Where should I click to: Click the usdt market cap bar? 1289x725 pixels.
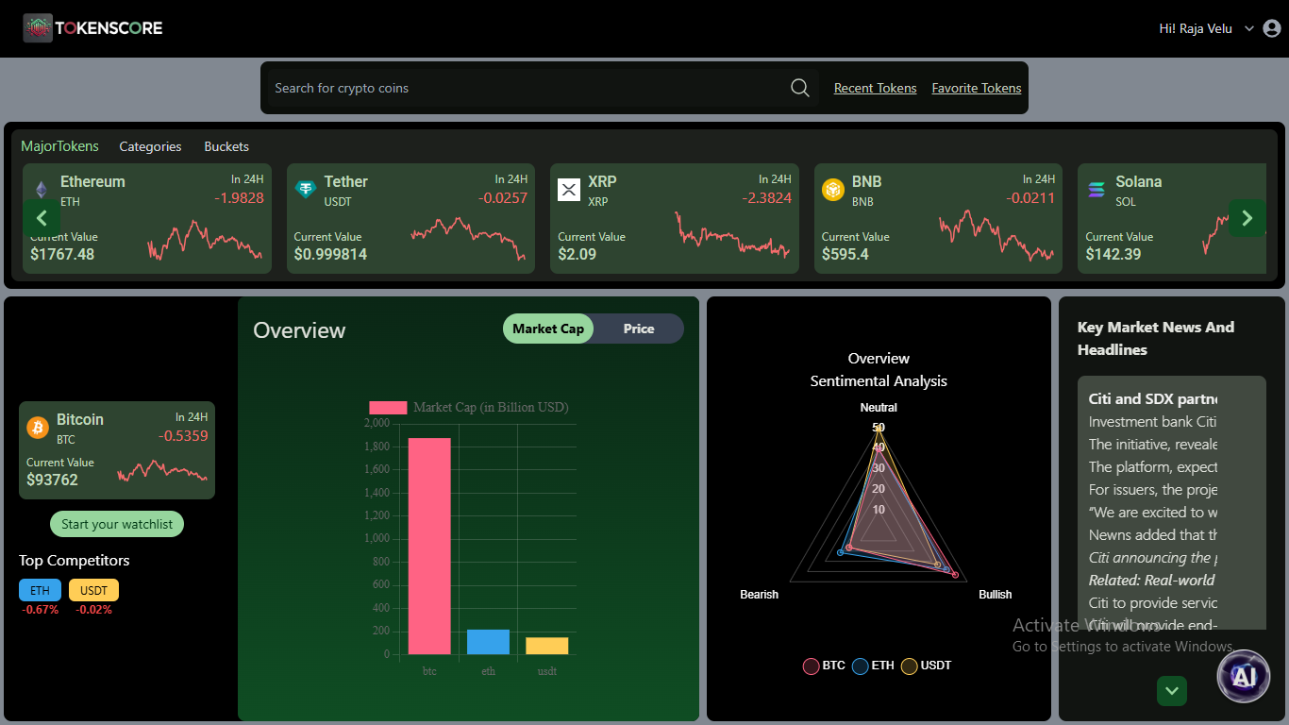click(547, 646)
